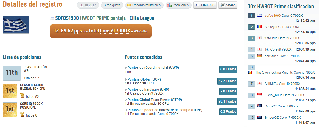This screenshot has width=319, height=127.
Task: Click Romanian flag beside Alex@ro
Action: (x=259, y=27)
